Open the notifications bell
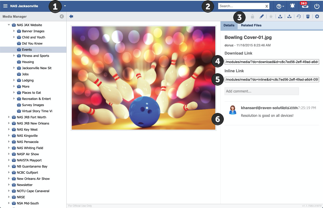 click(292, 6)
